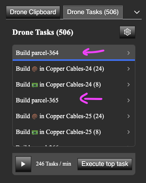Image resolution: width=146 pixels, height=183 pixels.
Task: Expand Build parcel-365 task chevron
Action: (x=129, y=100)
